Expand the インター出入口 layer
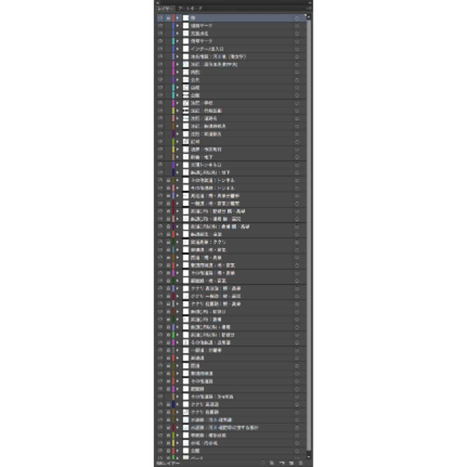This screenshot has width=467, height=467. coord(178,49)
